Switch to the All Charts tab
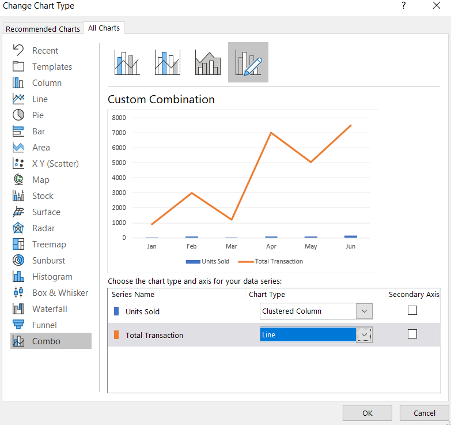Viewport: 451px width, 425px height. coord(104,28)
